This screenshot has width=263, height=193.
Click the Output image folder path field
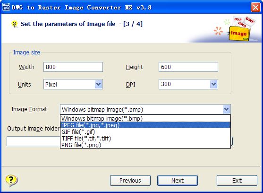[x=33, y=141]
